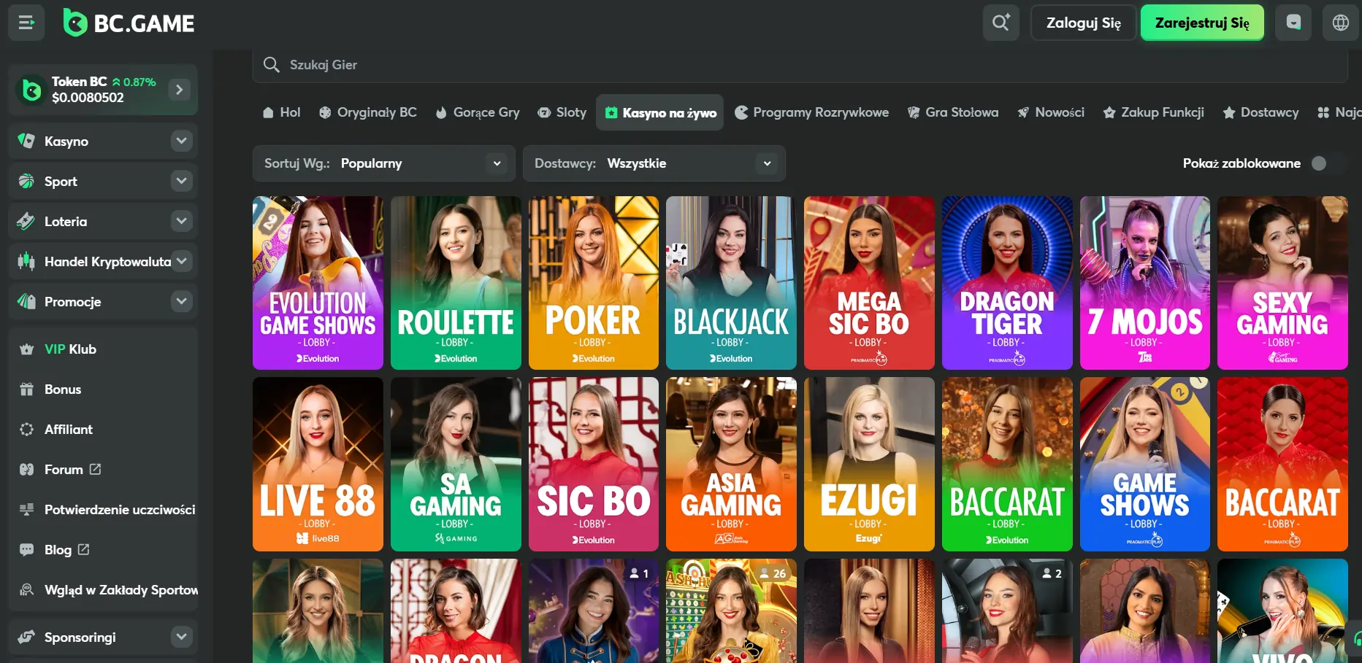Open the Mega Sic Bo lobby thumbnail
The width and height of the screenshot is (1362, 663).
pos(869,283)
